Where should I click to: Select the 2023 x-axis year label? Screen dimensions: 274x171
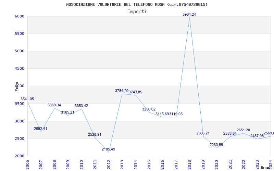[257, 165]
